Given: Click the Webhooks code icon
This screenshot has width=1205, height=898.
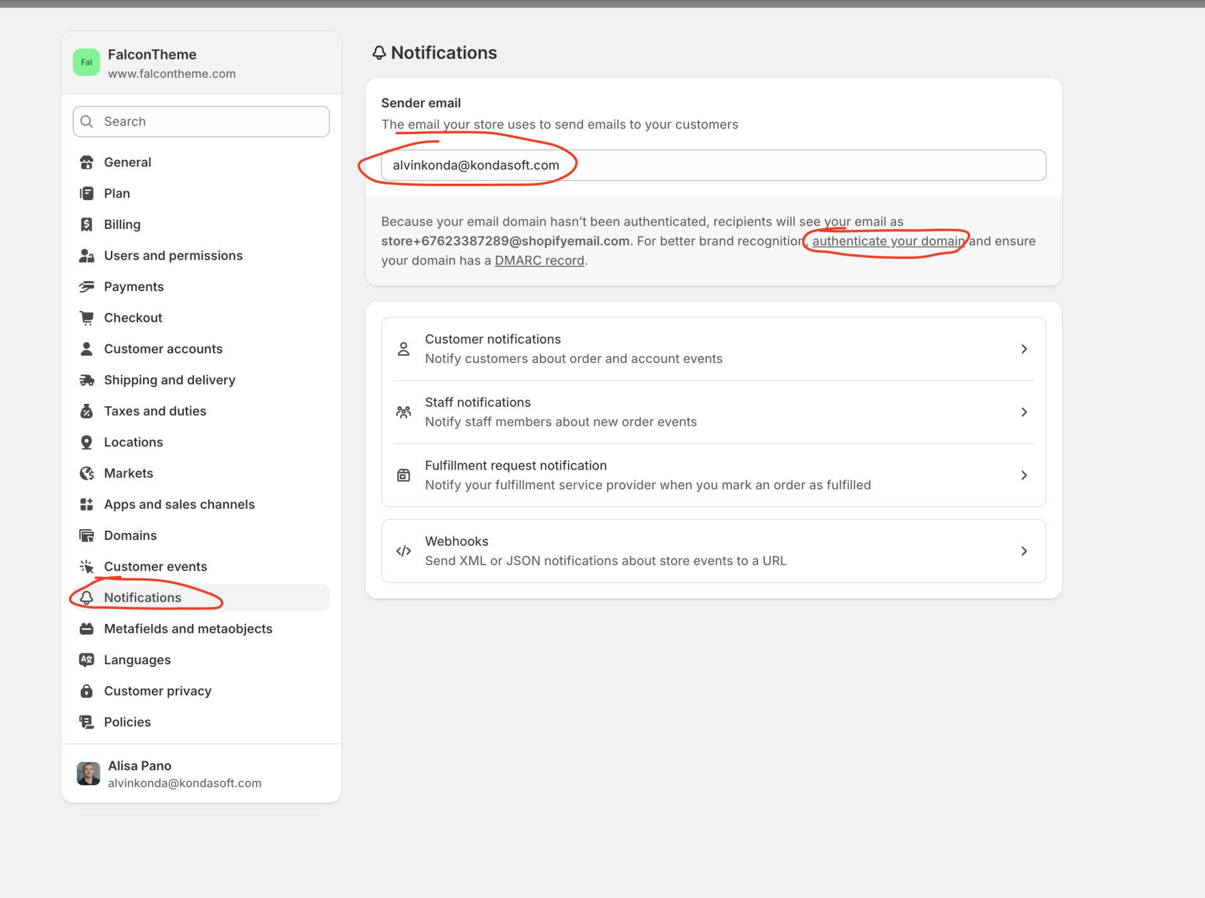Looking at the screenshot, I should pyautogui.click(x=404, y=551).
